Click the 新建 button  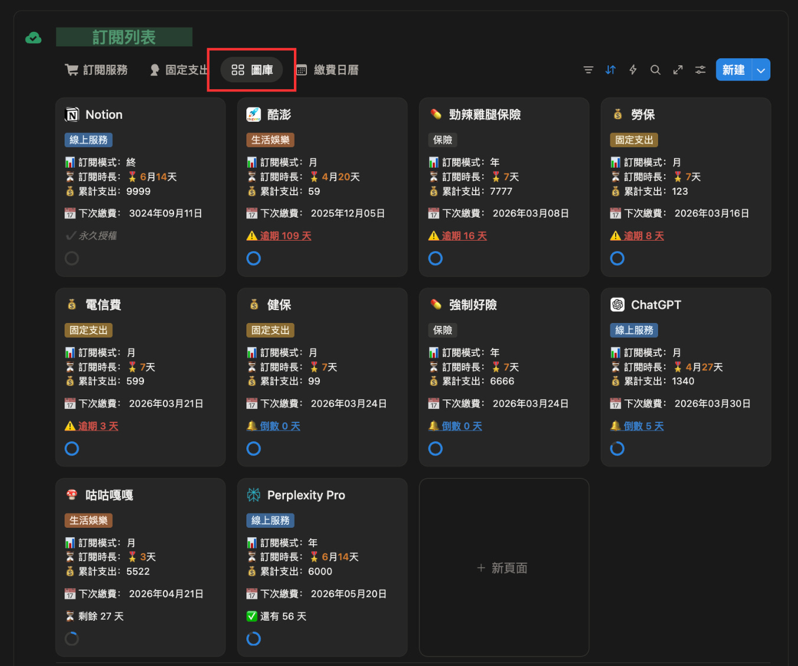tap(734, 70)
